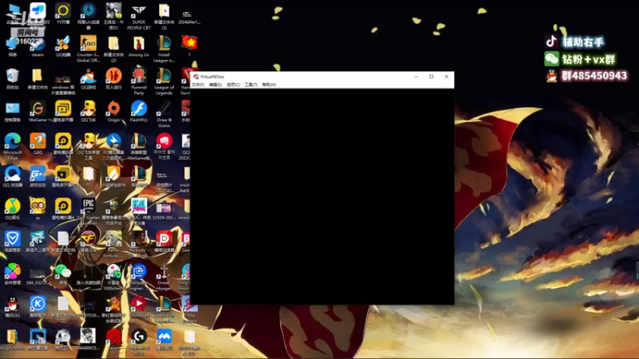The width and height of the screenshot is (639, 359).
Task: Select the QQ音乐 desktop shortcut
Action: [12, 209]
